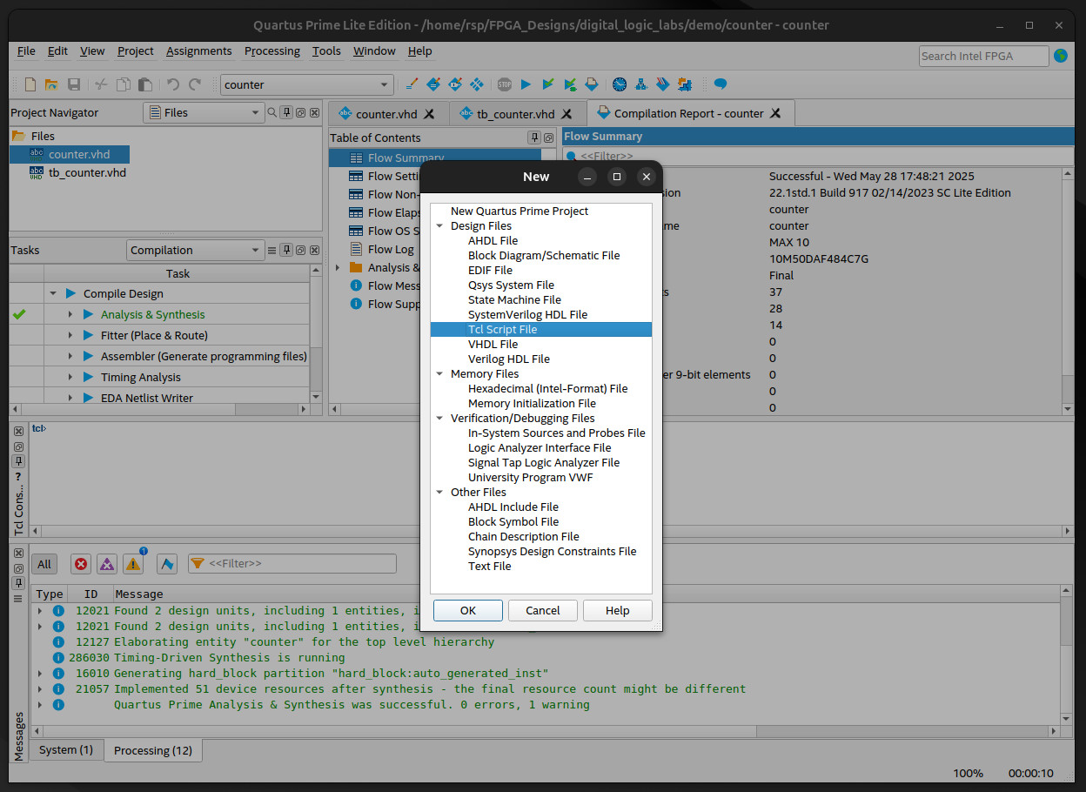Viewport: 1086px width, 792px height.
Task: Toggle the warning messages filter button
Action: tap(133, 564)
